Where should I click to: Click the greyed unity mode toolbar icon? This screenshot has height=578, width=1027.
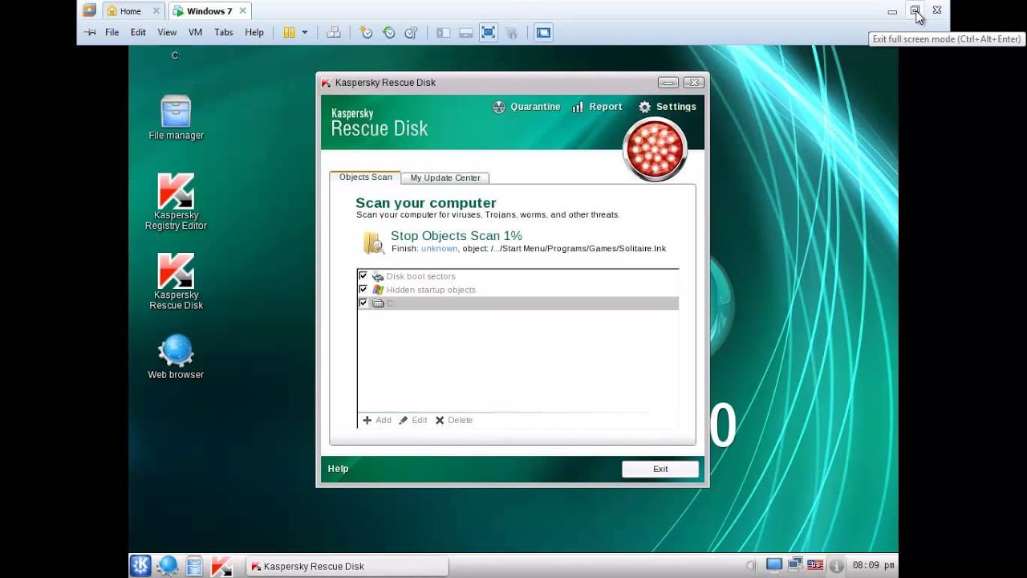[x=511, y=33]
